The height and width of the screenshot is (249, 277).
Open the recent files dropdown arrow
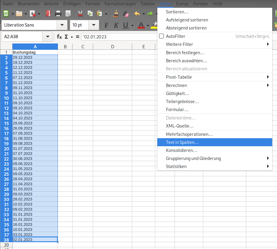[26, 14]
